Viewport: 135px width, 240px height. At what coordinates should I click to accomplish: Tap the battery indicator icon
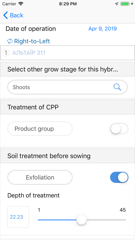[x=125, y=4]
